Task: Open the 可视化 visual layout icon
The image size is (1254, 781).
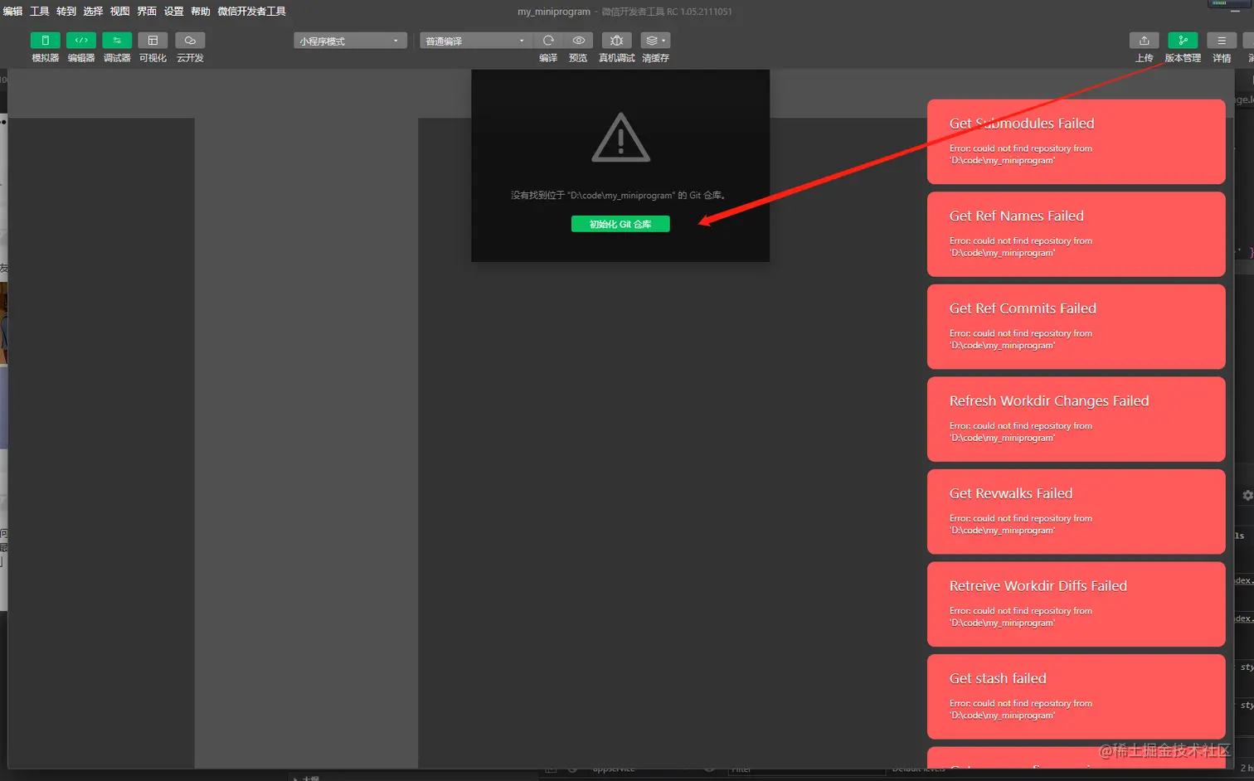Action: tap(153, 41)
